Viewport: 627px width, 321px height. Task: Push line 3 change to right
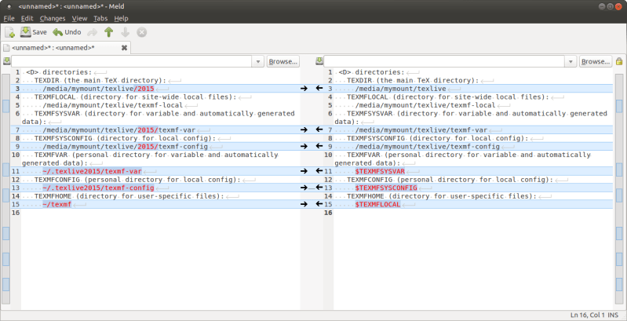(304, 89)
